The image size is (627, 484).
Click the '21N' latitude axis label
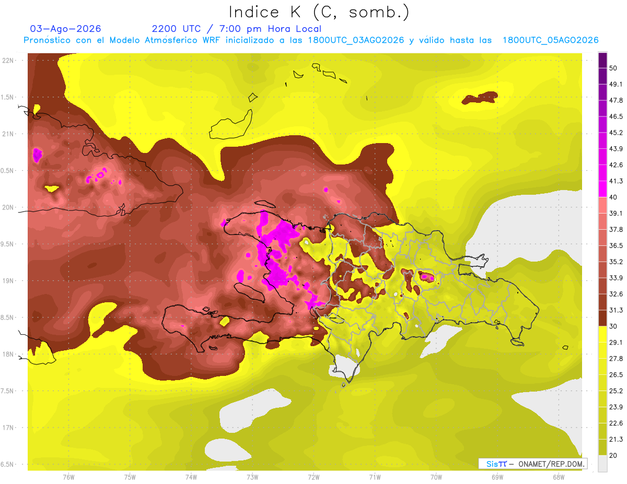pos(9,134)
